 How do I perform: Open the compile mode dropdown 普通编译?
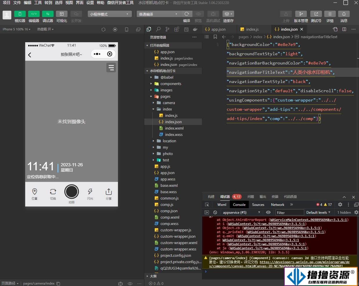pyautogui.click(x=158, y=14)
